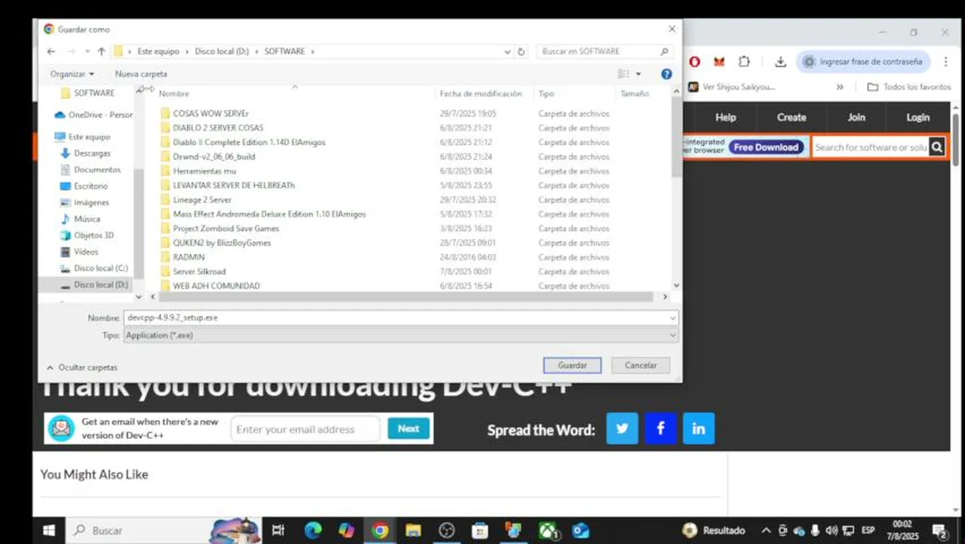965x544 pixels.
Task: Change the view layout icon
Action: [x=624, y=74]
